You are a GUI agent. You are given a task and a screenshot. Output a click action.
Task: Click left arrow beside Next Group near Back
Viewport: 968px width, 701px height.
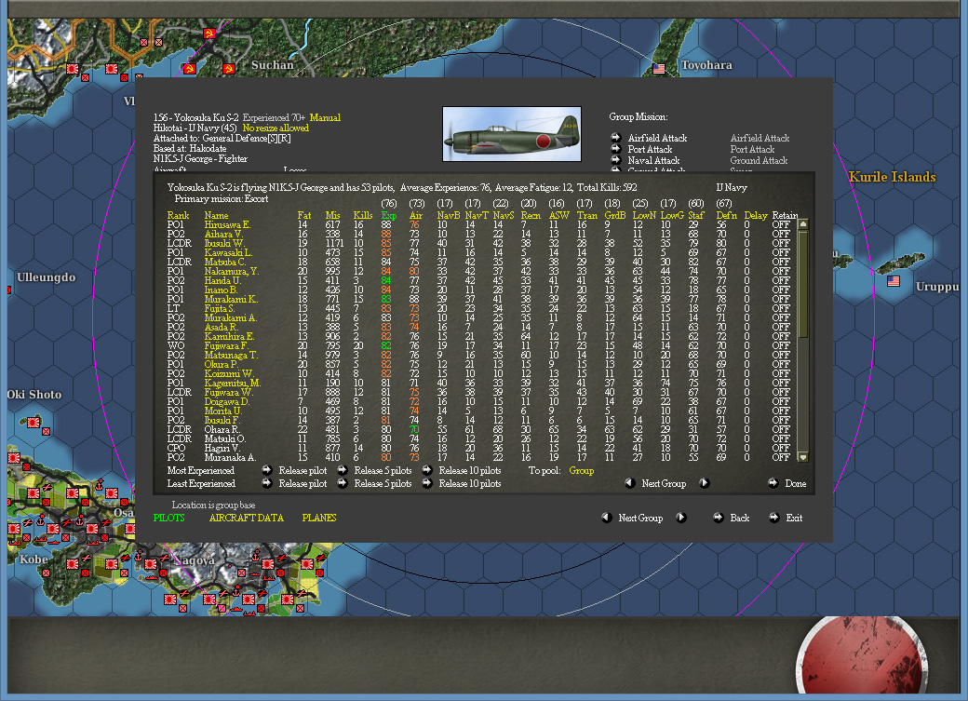(607, 518)
